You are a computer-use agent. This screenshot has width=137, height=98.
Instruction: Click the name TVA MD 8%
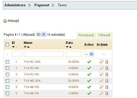click(31, 87)
